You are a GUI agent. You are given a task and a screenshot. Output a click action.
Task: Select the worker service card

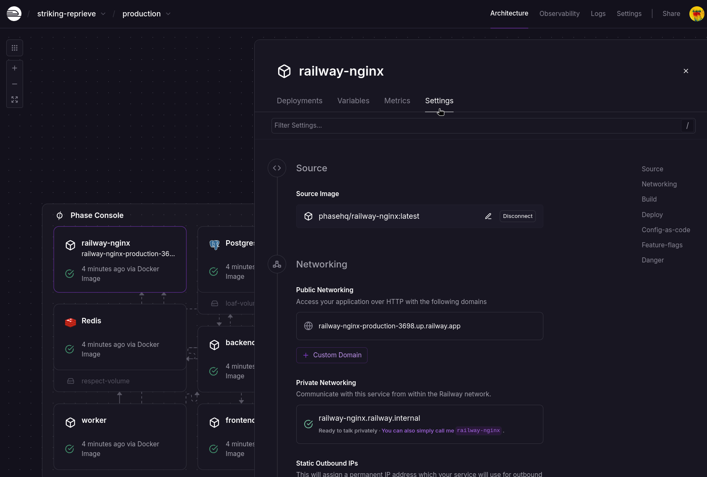[x=120, y=436]
